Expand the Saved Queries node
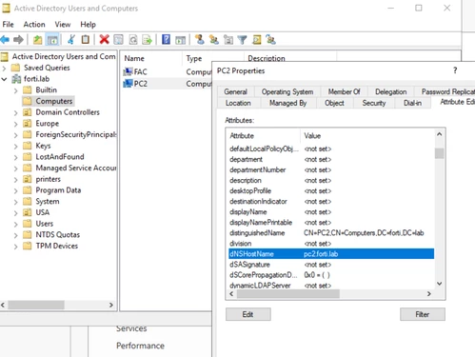Screen dimensions: 475x357 (4, 68)
